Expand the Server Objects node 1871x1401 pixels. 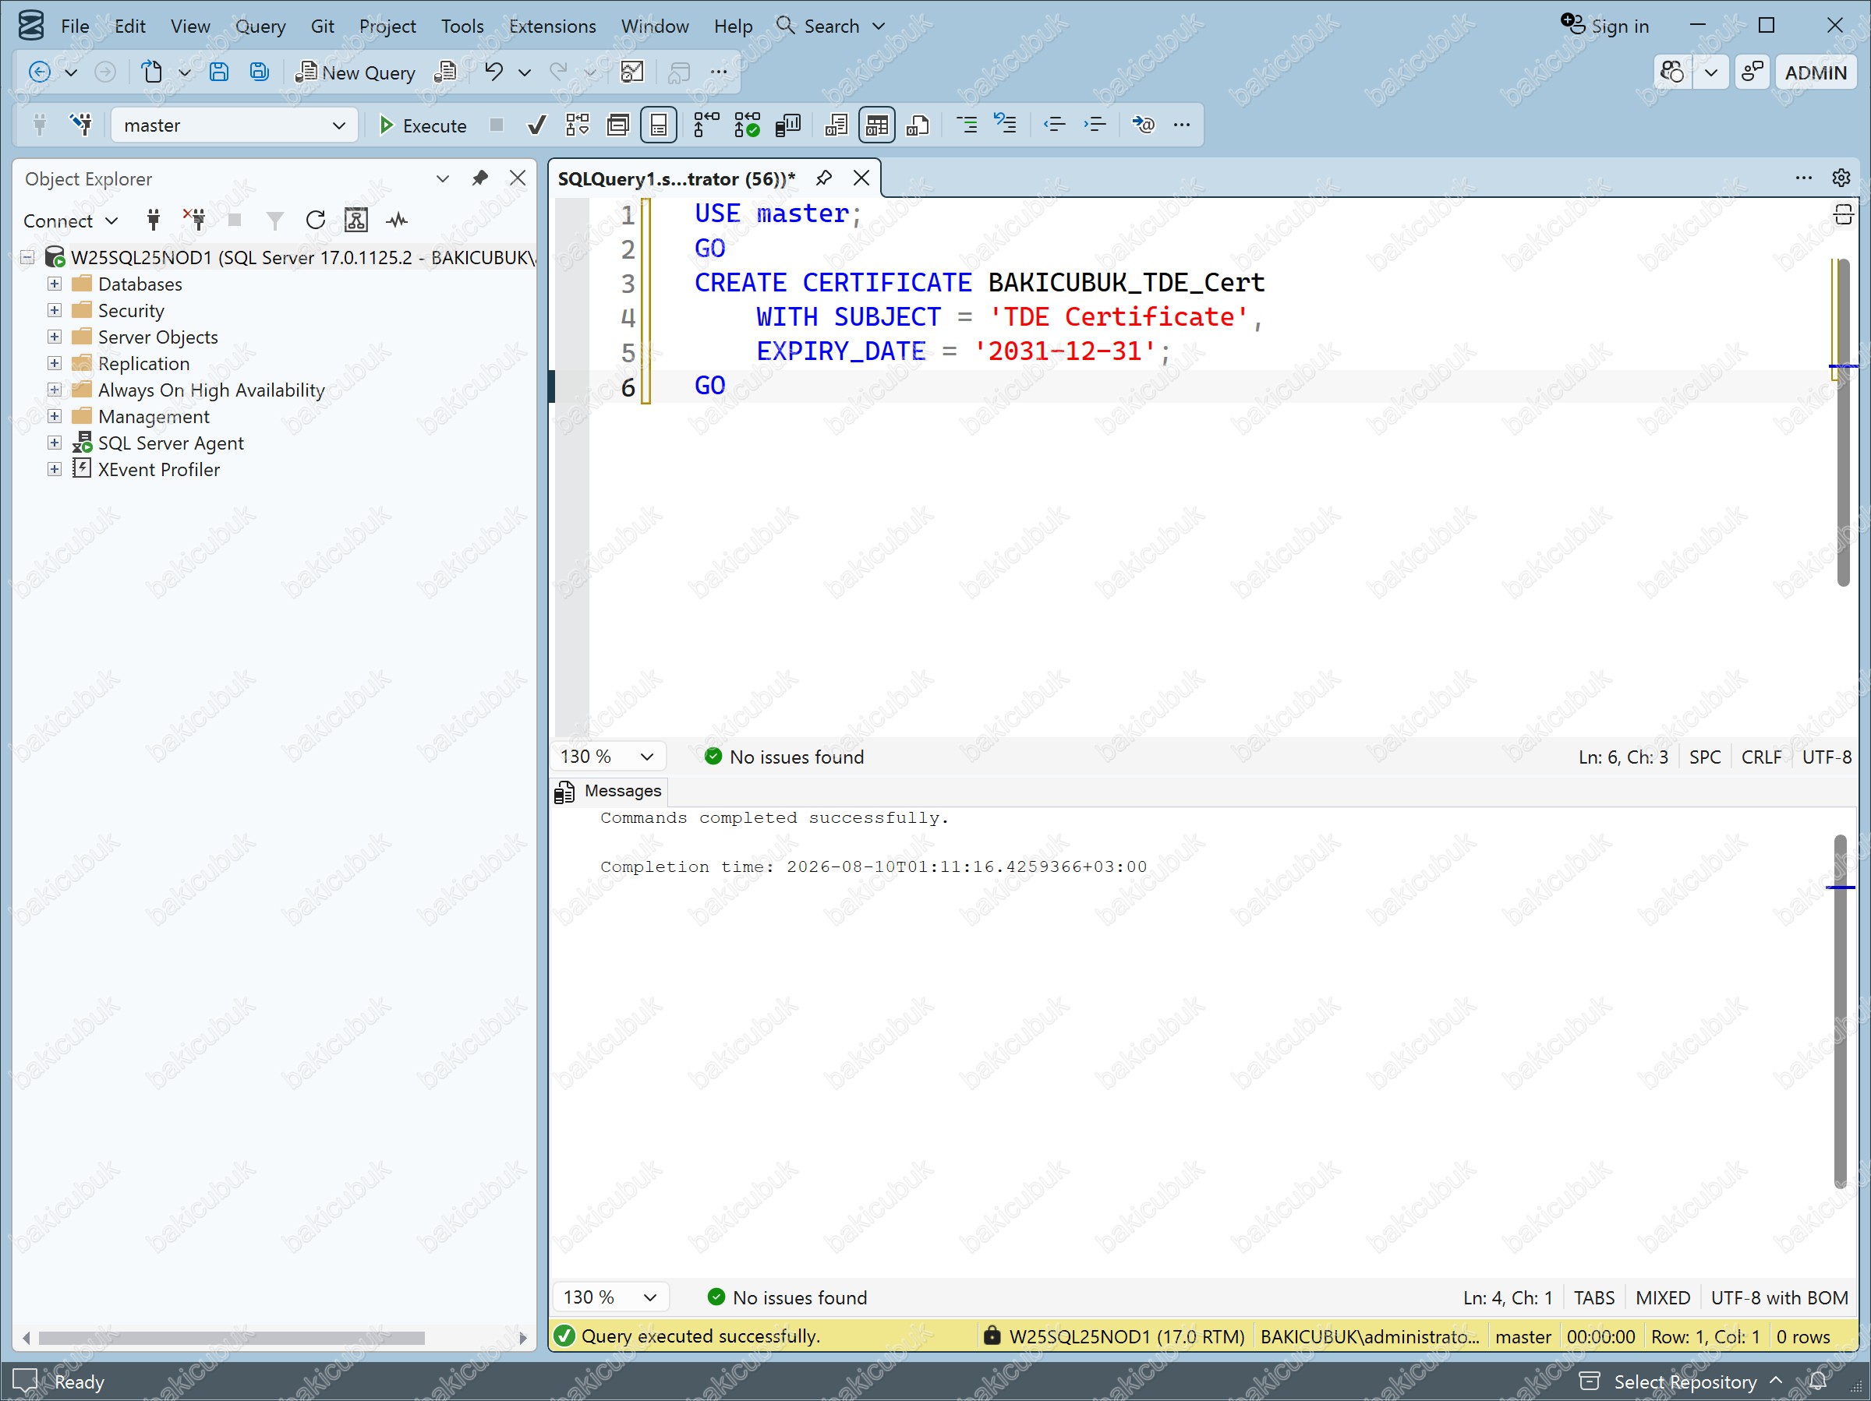click(x=54, y=337)
